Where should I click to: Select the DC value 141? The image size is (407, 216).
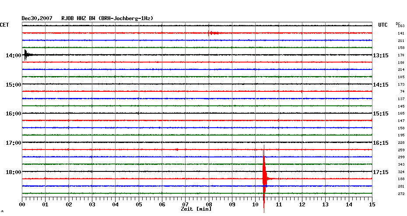pos(401,34)
